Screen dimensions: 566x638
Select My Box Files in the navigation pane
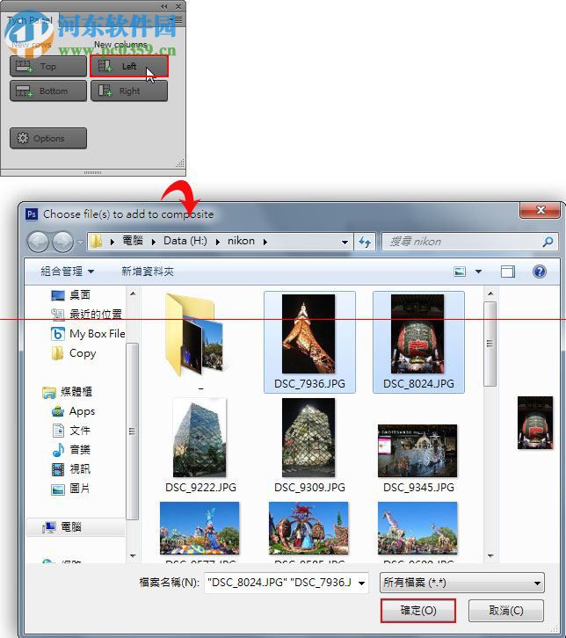tap(88, 334)
